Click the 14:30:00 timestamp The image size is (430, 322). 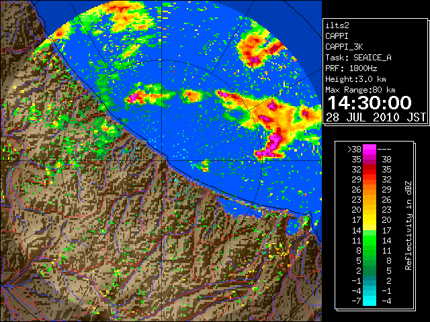coord(370,103)
